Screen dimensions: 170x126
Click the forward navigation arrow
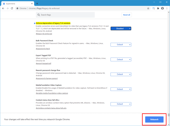[x=7, y=8]
